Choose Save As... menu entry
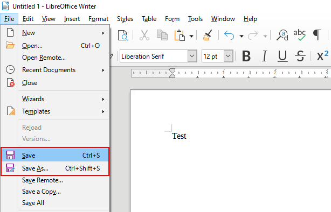 55,168
